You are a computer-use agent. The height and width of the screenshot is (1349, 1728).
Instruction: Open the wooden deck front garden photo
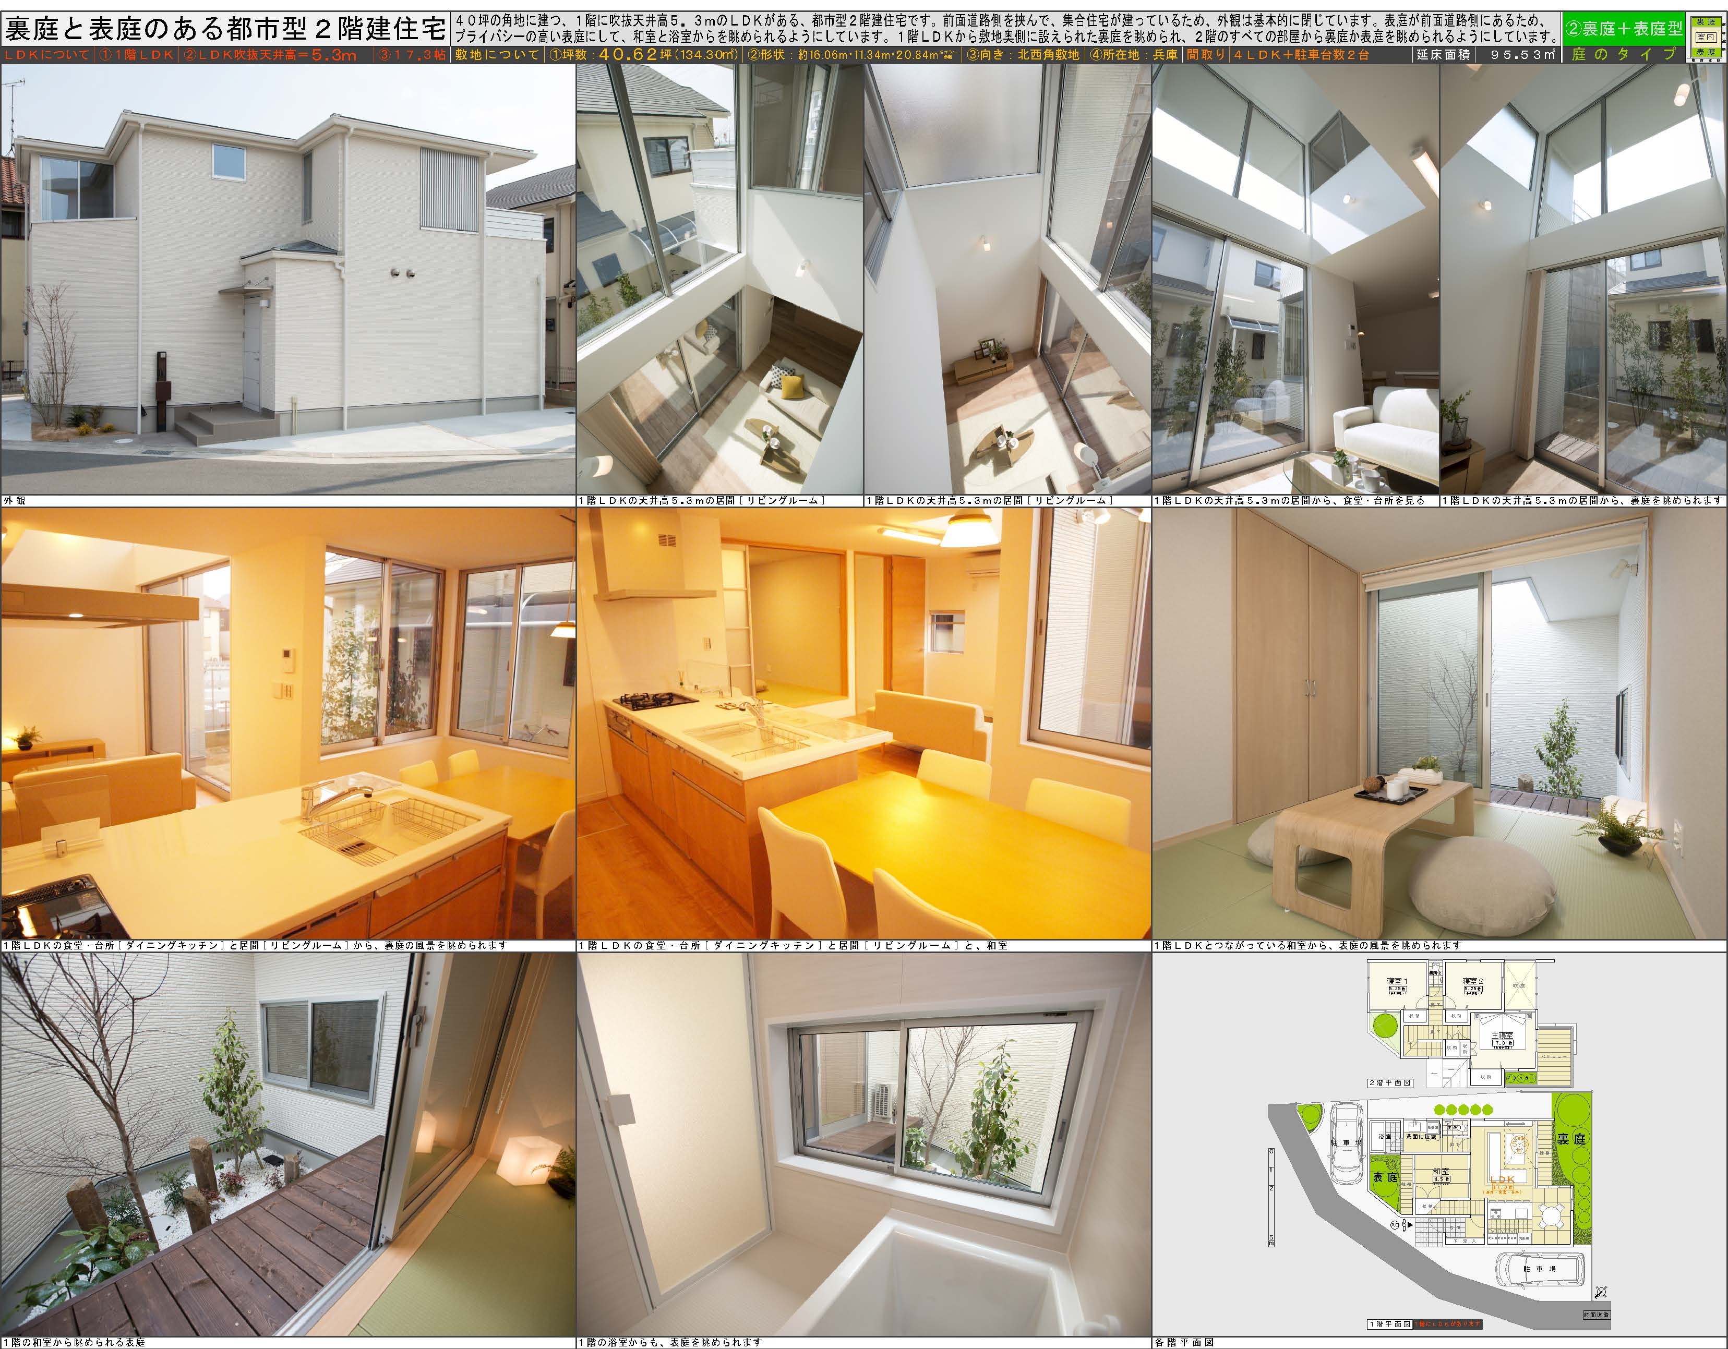tap(288, 1144)
